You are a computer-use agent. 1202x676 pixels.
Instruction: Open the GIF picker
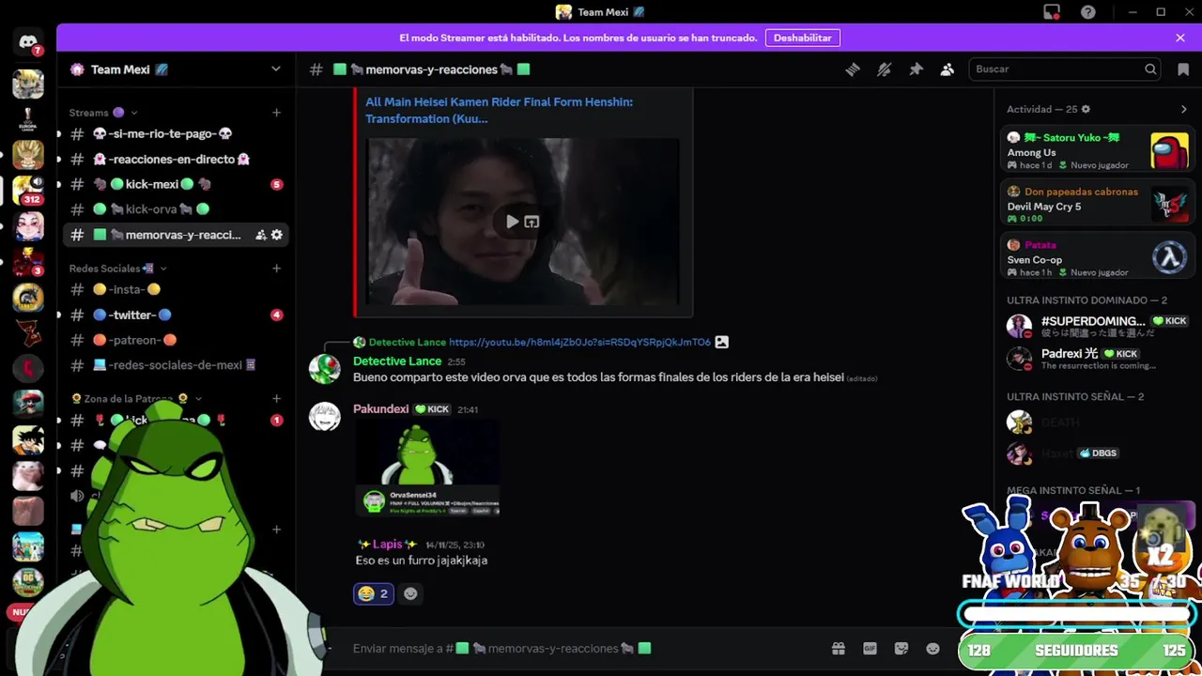pyautogui.click(x=870, y=649)
